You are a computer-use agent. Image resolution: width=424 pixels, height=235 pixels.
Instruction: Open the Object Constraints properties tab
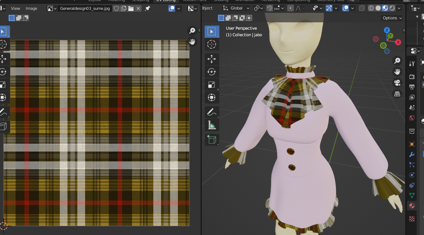412,185
